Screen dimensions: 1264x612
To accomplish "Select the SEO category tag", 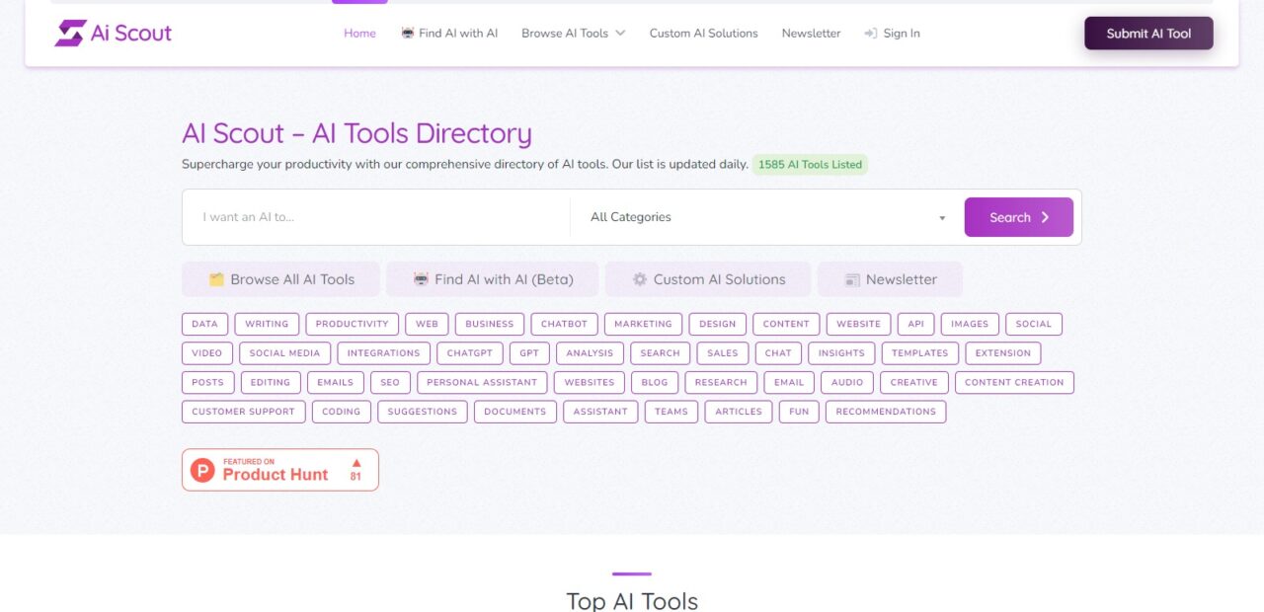I will [390, 383].
